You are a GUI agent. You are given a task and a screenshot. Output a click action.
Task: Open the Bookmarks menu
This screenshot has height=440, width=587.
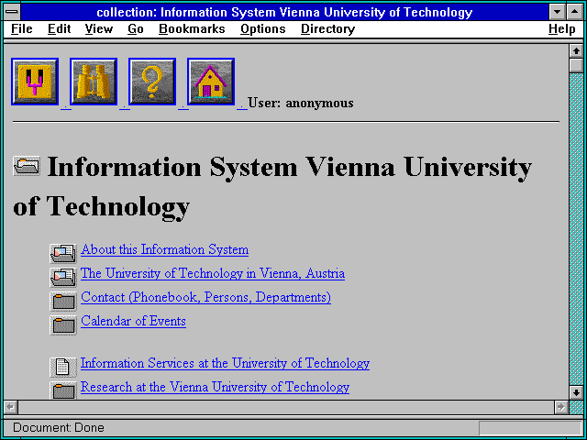192,28
